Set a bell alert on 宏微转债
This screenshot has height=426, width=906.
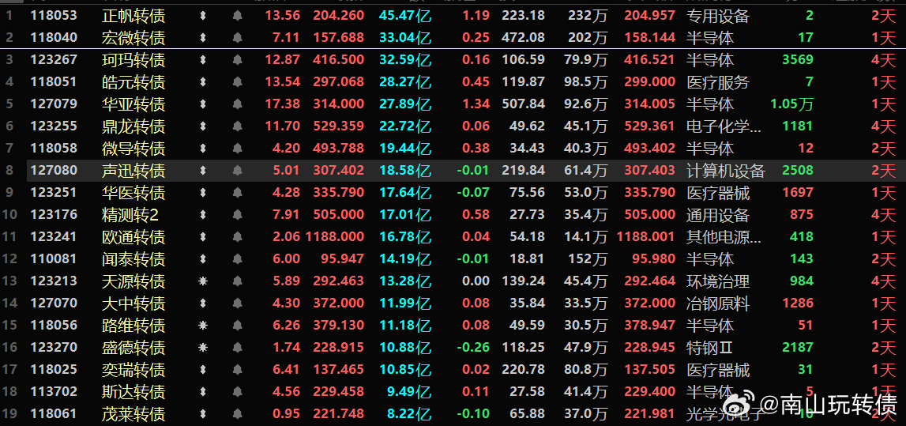[237, 38]
